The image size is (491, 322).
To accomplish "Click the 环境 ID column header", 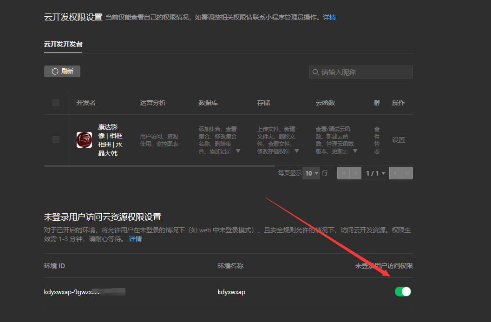I will [54, 266].
